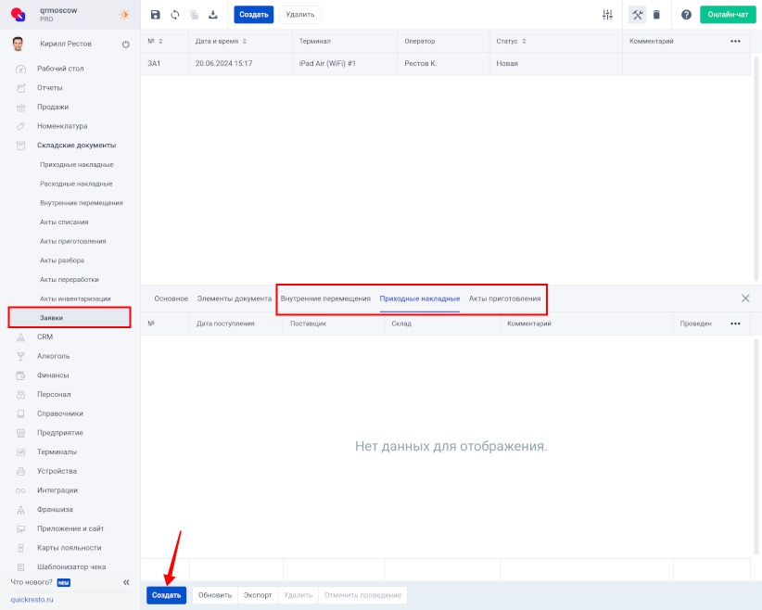
Task: Open Шаблонизатор чека in sidebar
Action: [71, 567]
